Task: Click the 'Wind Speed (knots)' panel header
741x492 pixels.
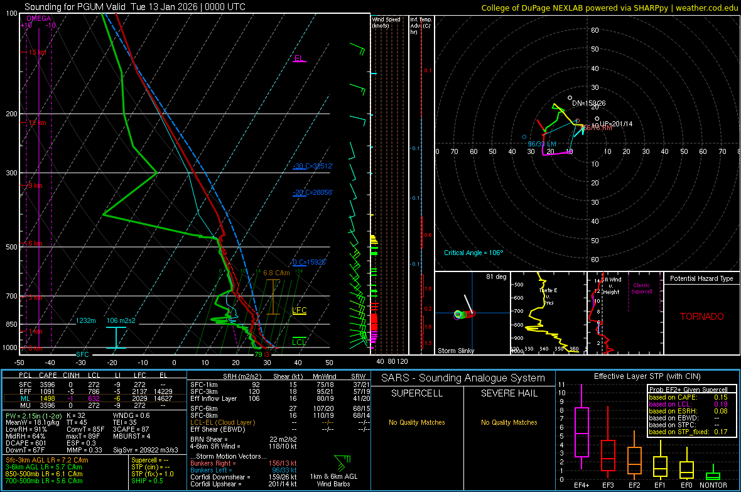Action: tap(386, 22)
